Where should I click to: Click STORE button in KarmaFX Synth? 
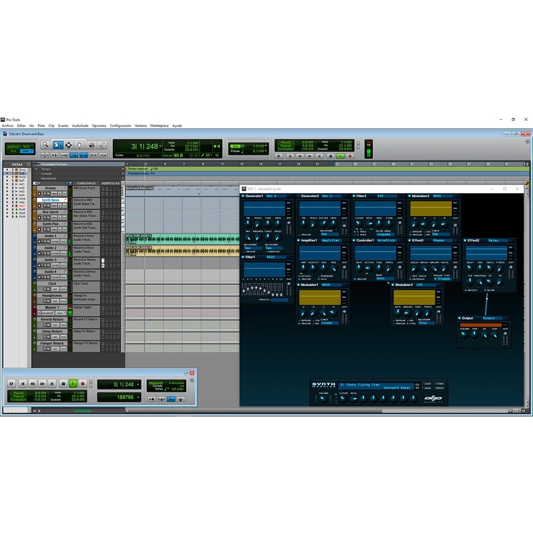coord(440,384)
